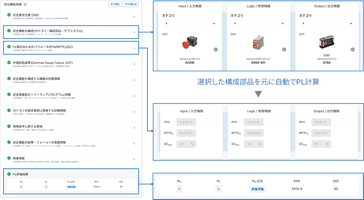Expand 安全機能の故障・フォールトの関連情報 chevron

[x=134, y=144]
